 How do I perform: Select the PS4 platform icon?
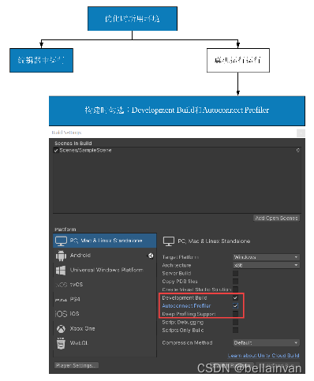point(61,300)
